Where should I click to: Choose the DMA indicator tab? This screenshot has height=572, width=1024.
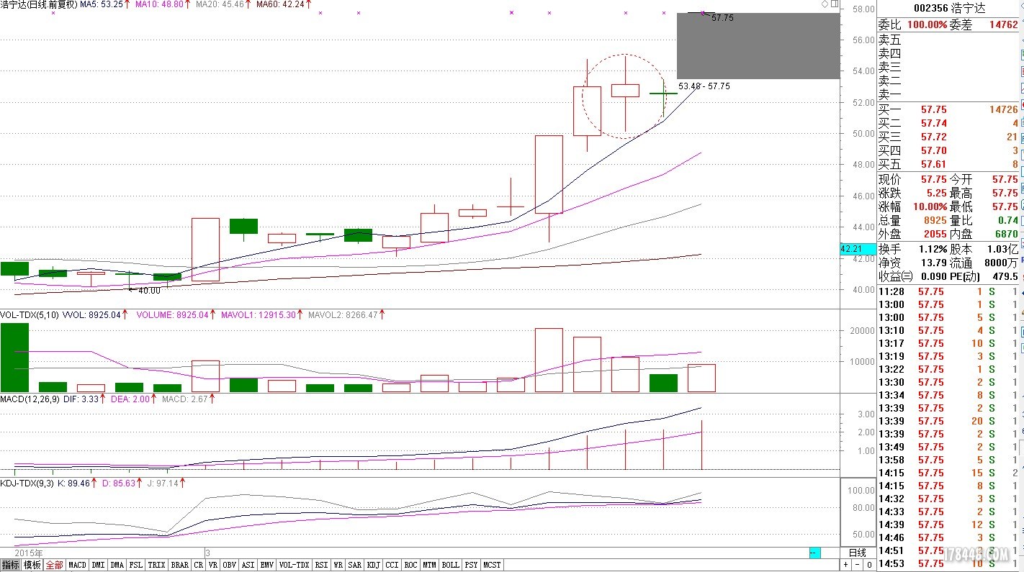(117, 566)
